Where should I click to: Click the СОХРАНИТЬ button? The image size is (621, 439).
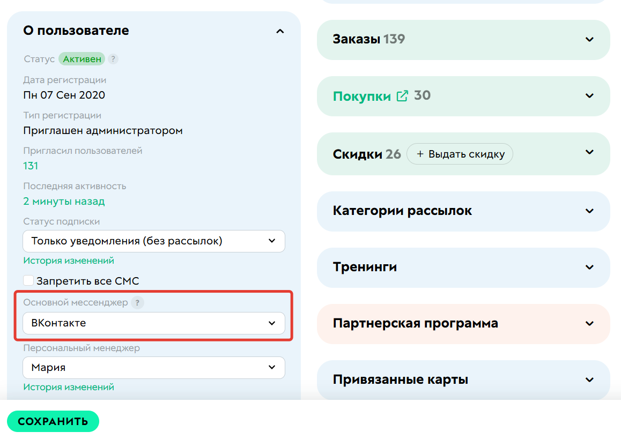click(53, 421)
